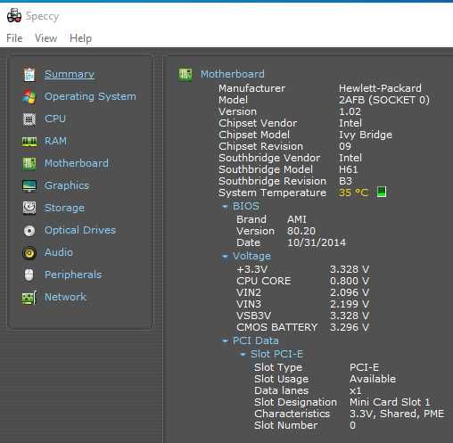
Task: Open the Help menu
Action: pyautogui.click(x=80, y=38)
